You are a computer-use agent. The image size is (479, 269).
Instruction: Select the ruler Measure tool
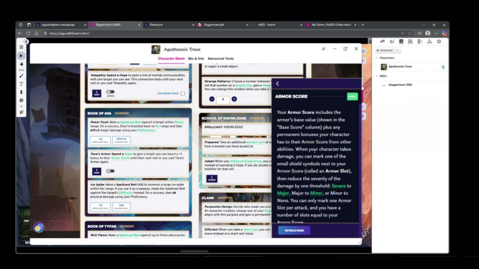(x=21, y=92)
